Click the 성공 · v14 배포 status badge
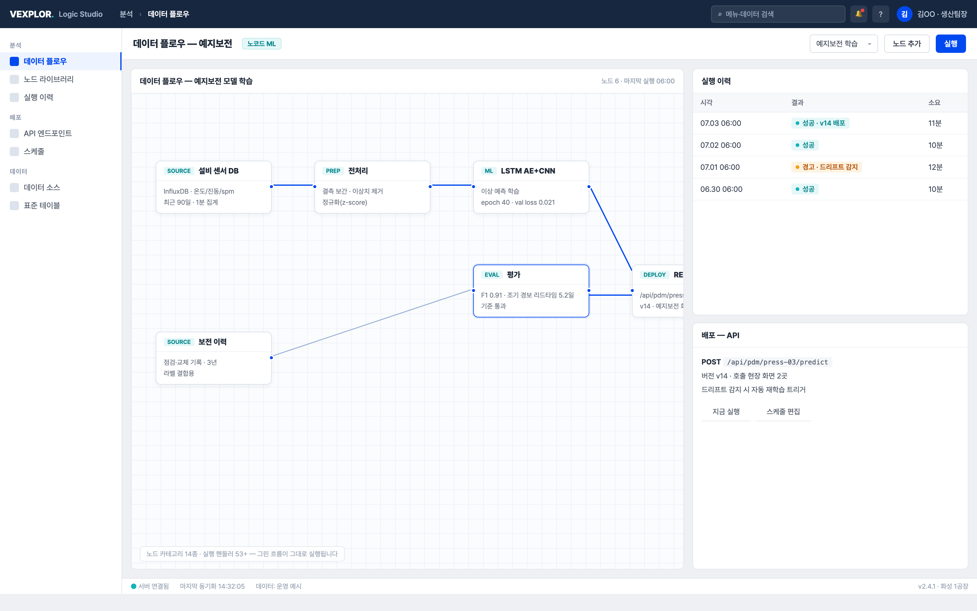The width and height of the screenshot is (977, 611). [x=820, y=123]
